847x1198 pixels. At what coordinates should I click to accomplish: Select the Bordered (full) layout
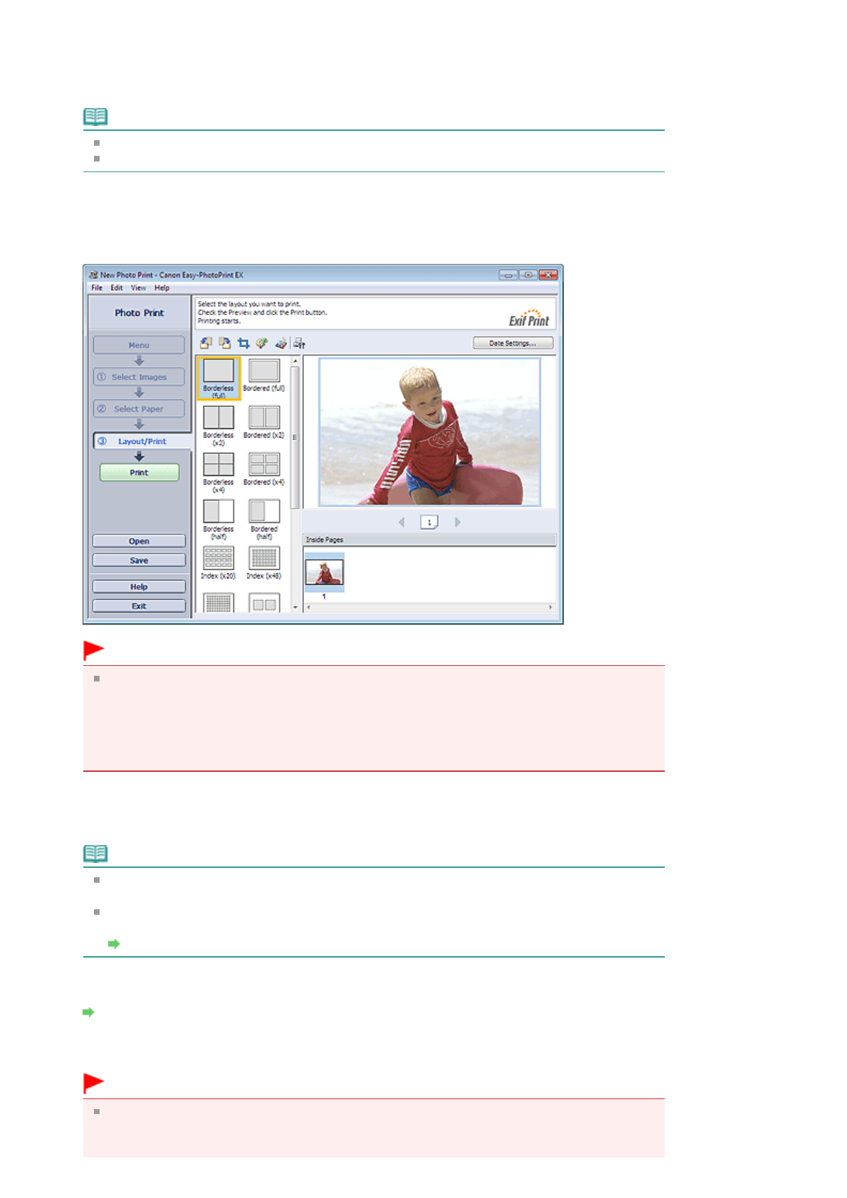(264, 376)
